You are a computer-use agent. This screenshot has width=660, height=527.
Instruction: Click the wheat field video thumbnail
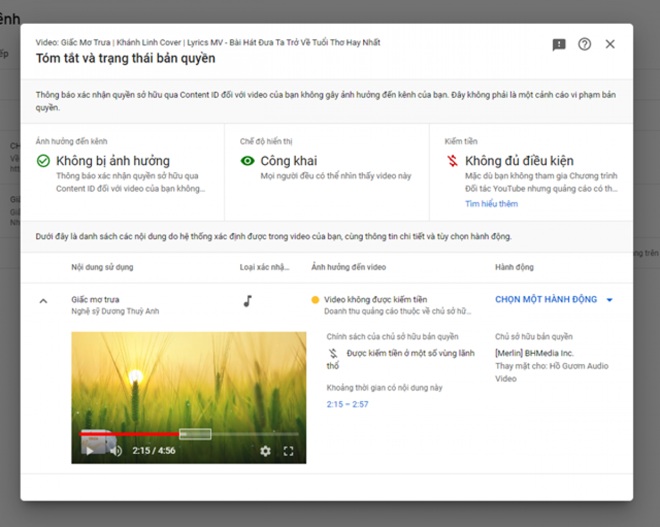tap(189, 380)
